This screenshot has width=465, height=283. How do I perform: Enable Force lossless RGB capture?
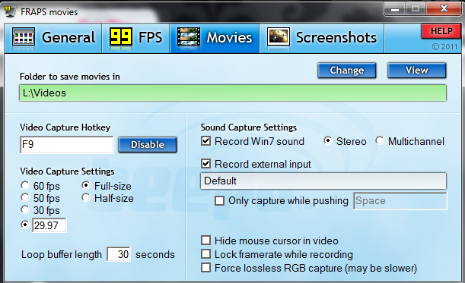point(205,268)
